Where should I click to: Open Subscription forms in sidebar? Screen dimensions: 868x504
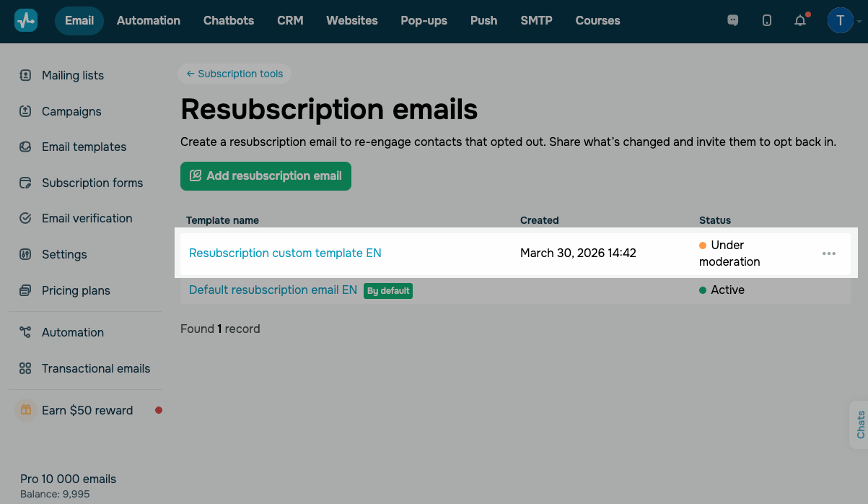pos(92,183)
